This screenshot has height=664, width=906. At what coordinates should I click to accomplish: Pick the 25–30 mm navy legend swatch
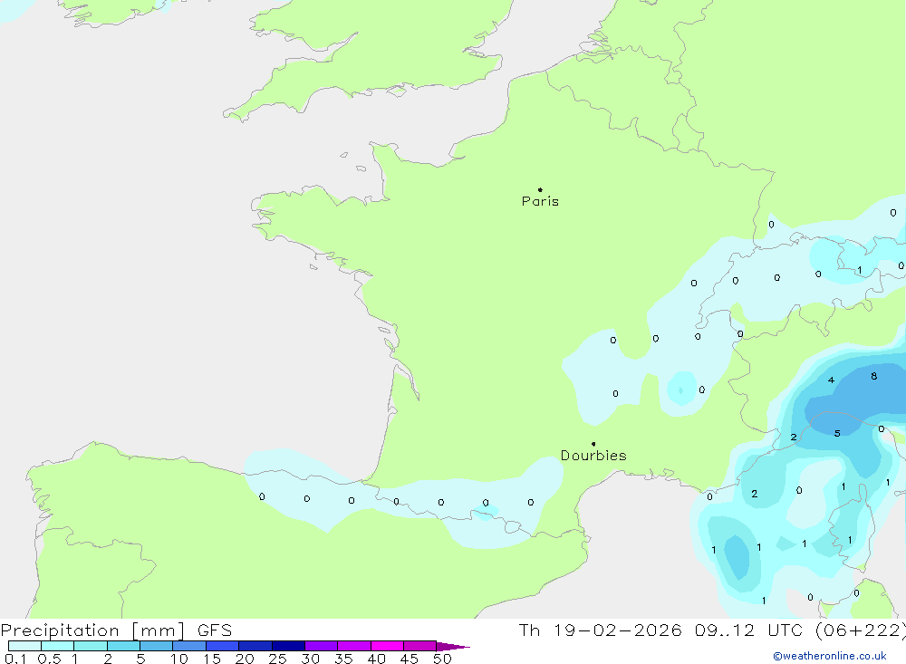click(x=288, y=646)
